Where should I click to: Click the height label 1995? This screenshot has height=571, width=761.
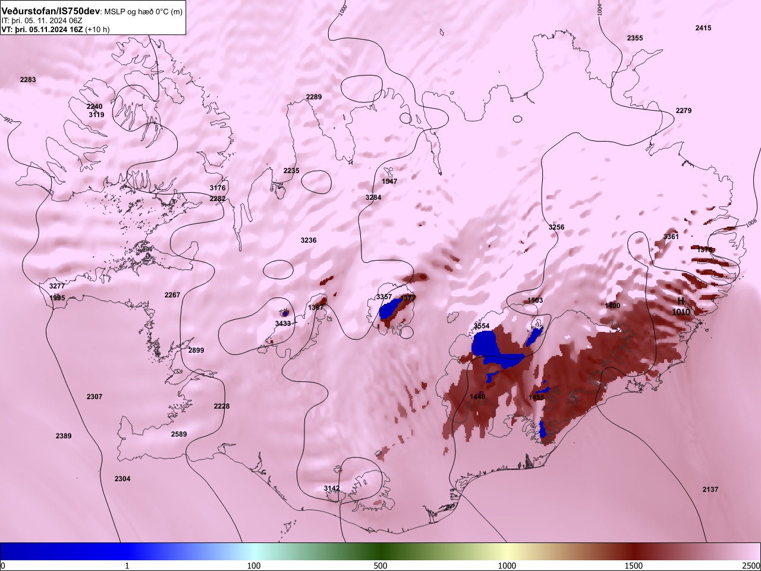[57, 298]
